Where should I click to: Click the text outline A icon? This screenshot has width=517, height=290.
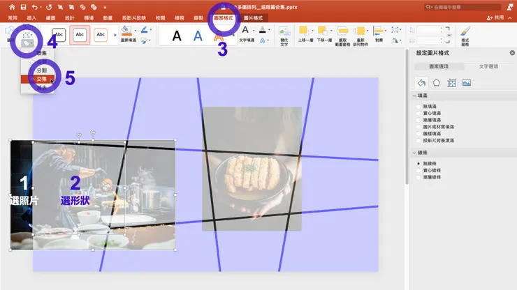point(263,30)
